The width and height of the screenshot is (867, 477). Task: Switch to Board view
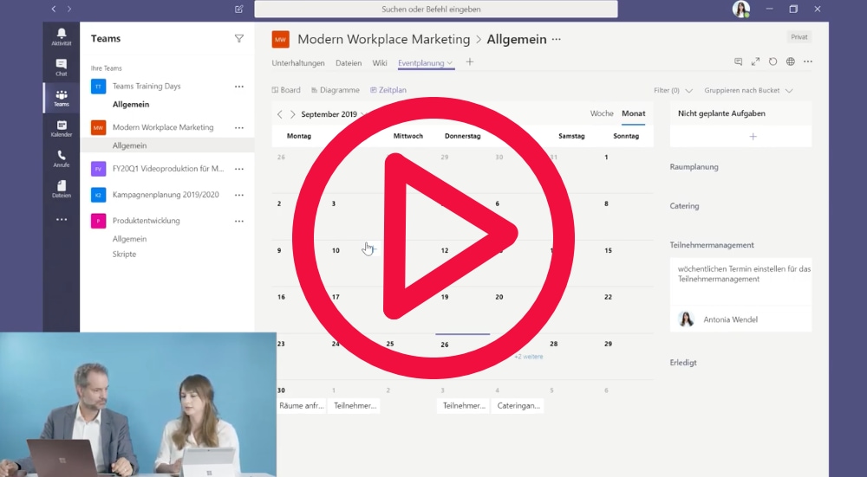[286, 90]
